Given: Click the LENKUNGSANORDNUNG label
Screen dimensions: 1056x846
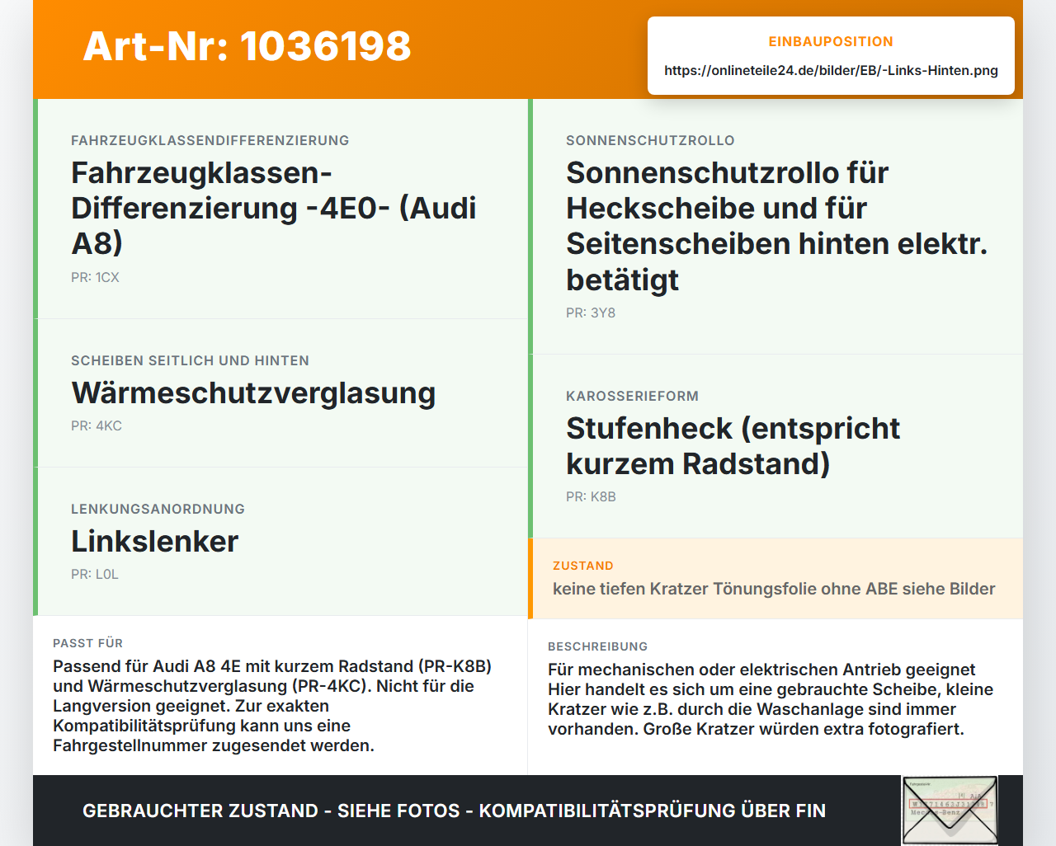Looking at the screenshot, I should point(158,509).
